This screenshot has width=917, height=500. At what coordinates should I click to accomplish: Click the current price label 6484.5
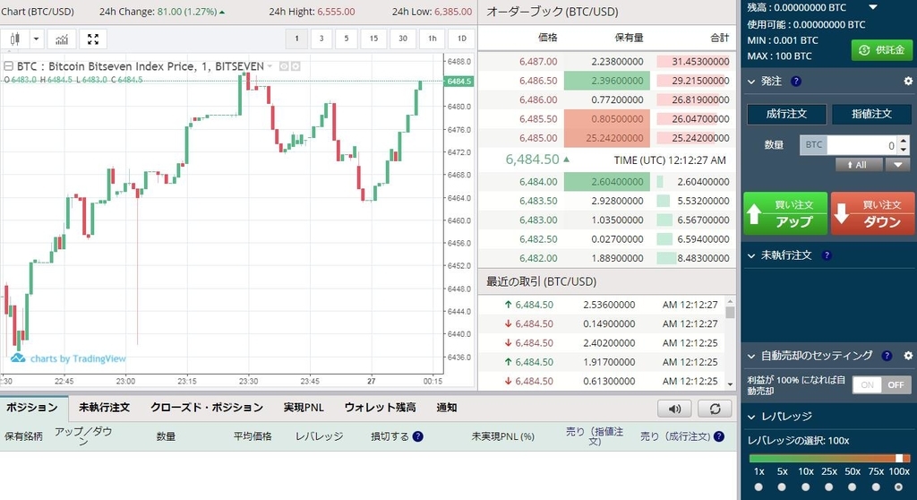point(459,82)
